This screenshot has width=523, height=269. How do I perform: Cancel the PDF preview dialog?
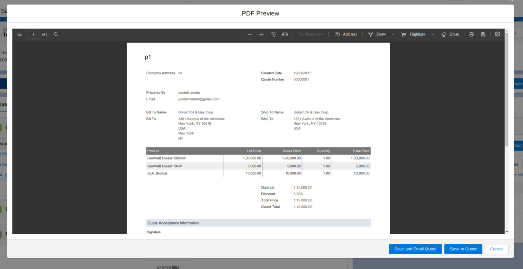pos(496,249)
